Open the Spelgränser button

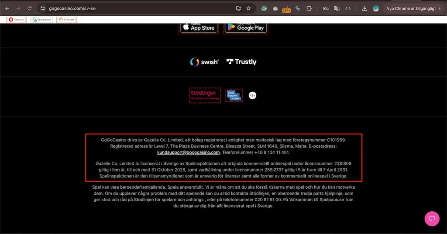click(x=41, y=19)
